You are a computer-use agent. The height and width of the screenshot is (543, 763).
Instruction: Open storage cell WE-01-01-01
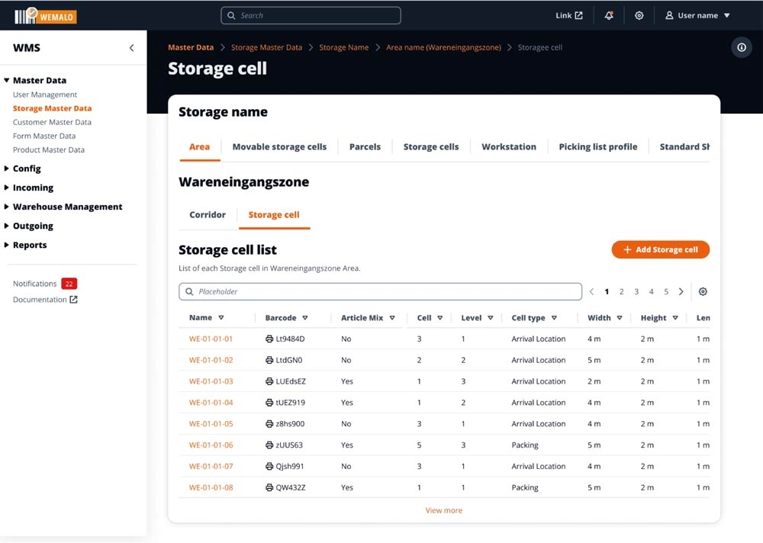click(x=211, y=339)
